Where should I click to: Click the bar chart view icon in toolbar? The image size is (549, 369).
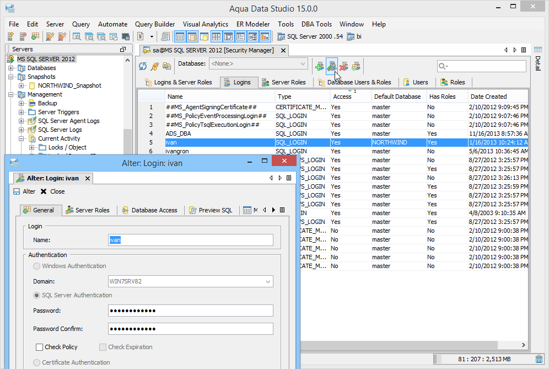pos(265,36)
